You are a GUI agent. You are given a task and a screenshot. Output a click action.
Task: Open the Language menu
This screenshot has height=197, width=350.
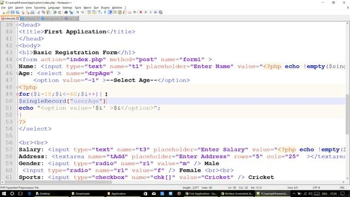coord(54,8)
